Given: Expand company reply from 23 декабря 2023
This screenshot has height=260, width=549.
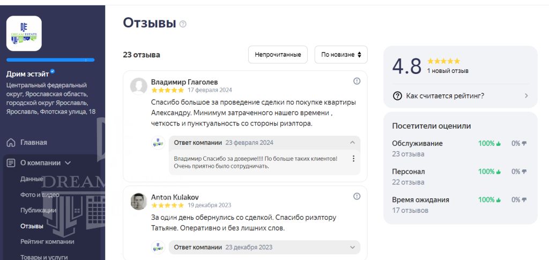Looking at the screenshot, I should (352, 247).
